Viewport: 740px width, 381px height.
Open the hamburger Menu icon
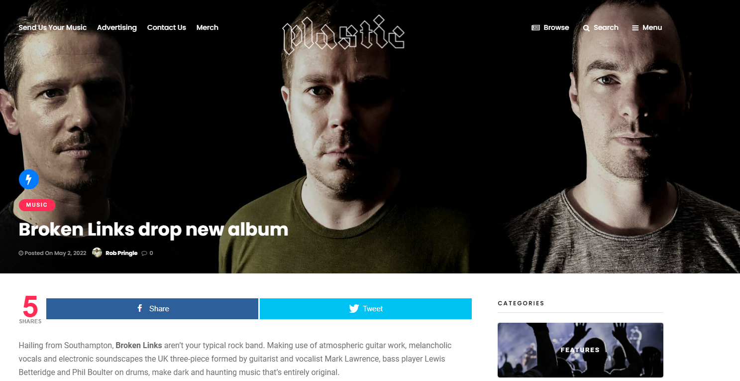click(x=635, y=28)
